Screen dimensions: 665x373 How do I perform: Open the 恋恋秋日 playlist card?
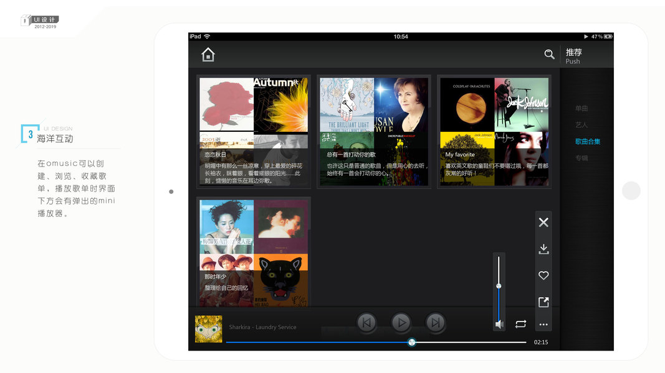coord(254,132)
